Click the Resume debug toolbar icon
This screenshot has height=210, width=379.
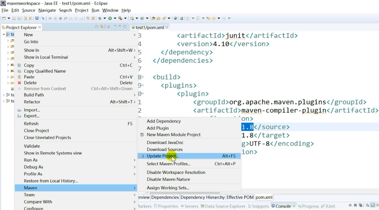click(x=50, y=18)
